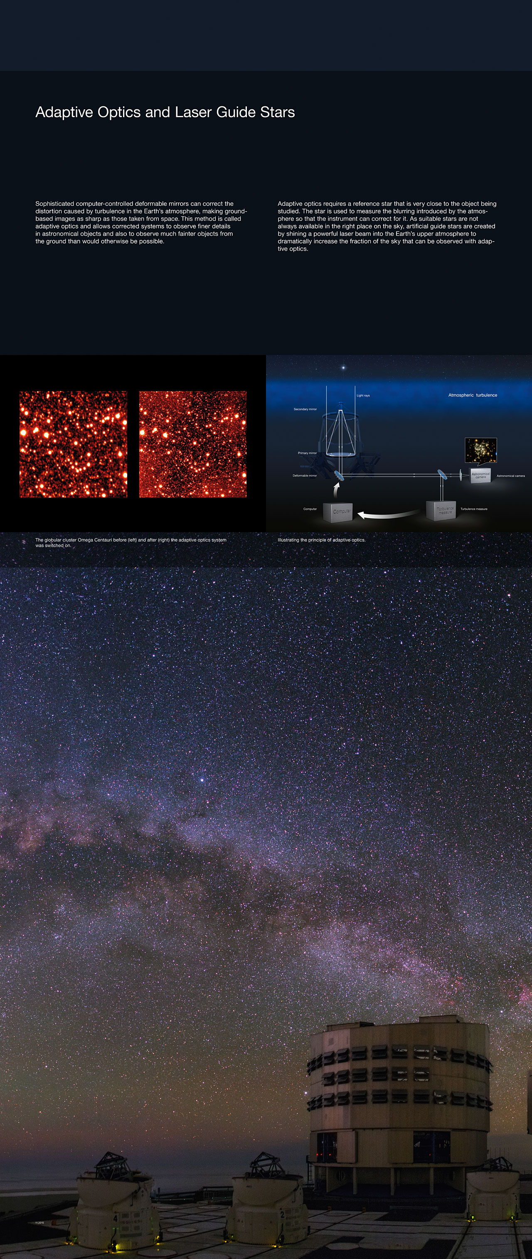This screenshot has height=1259, width=532.
Task: Click the upward arrow below the deformable mirror
Action: (335, 490)
